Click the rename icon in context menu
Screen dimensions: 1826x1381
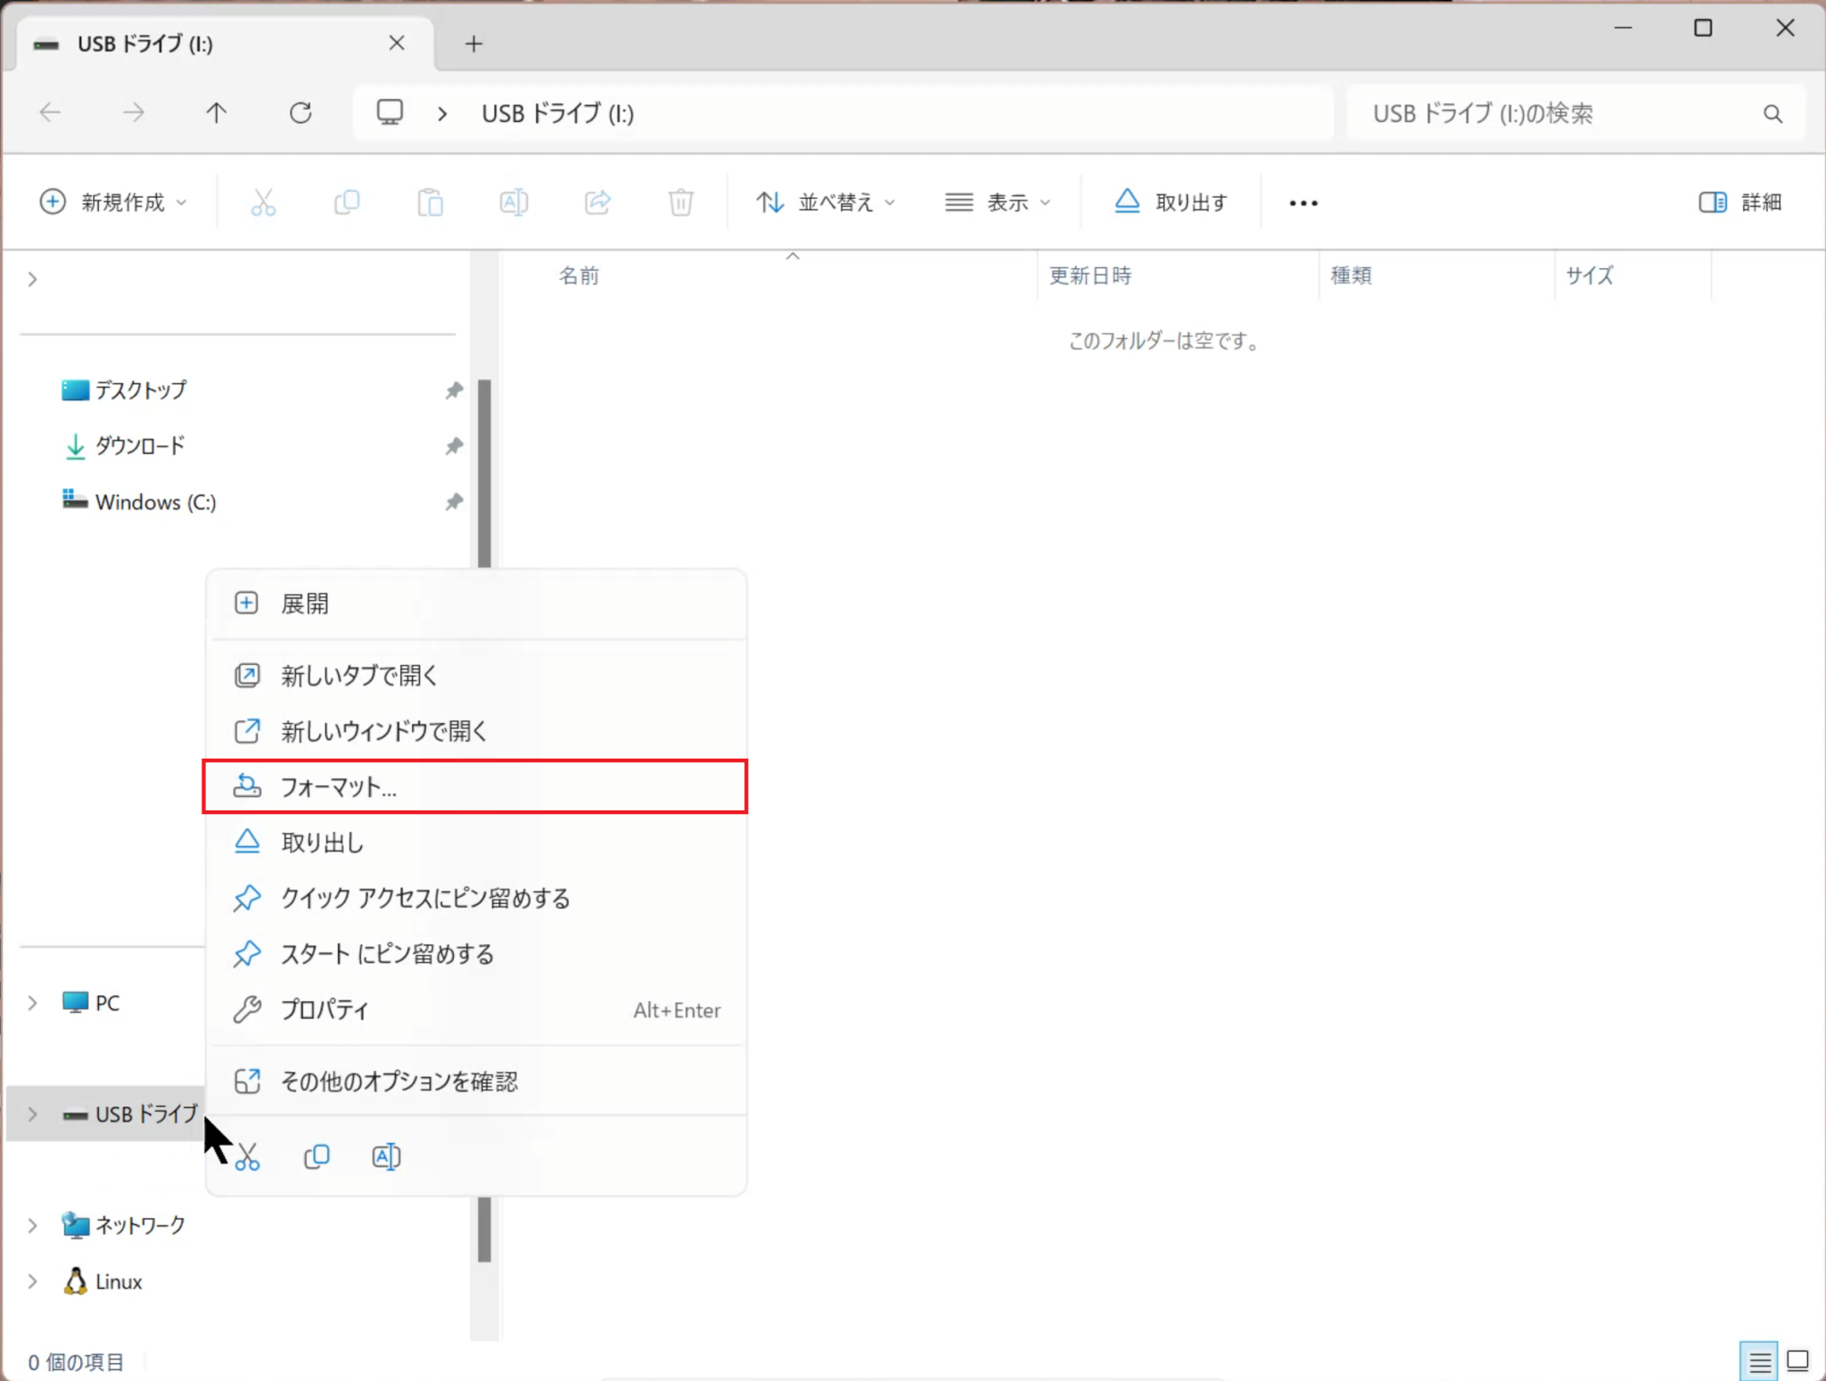pyautogui.click(x=386, y=1156)
